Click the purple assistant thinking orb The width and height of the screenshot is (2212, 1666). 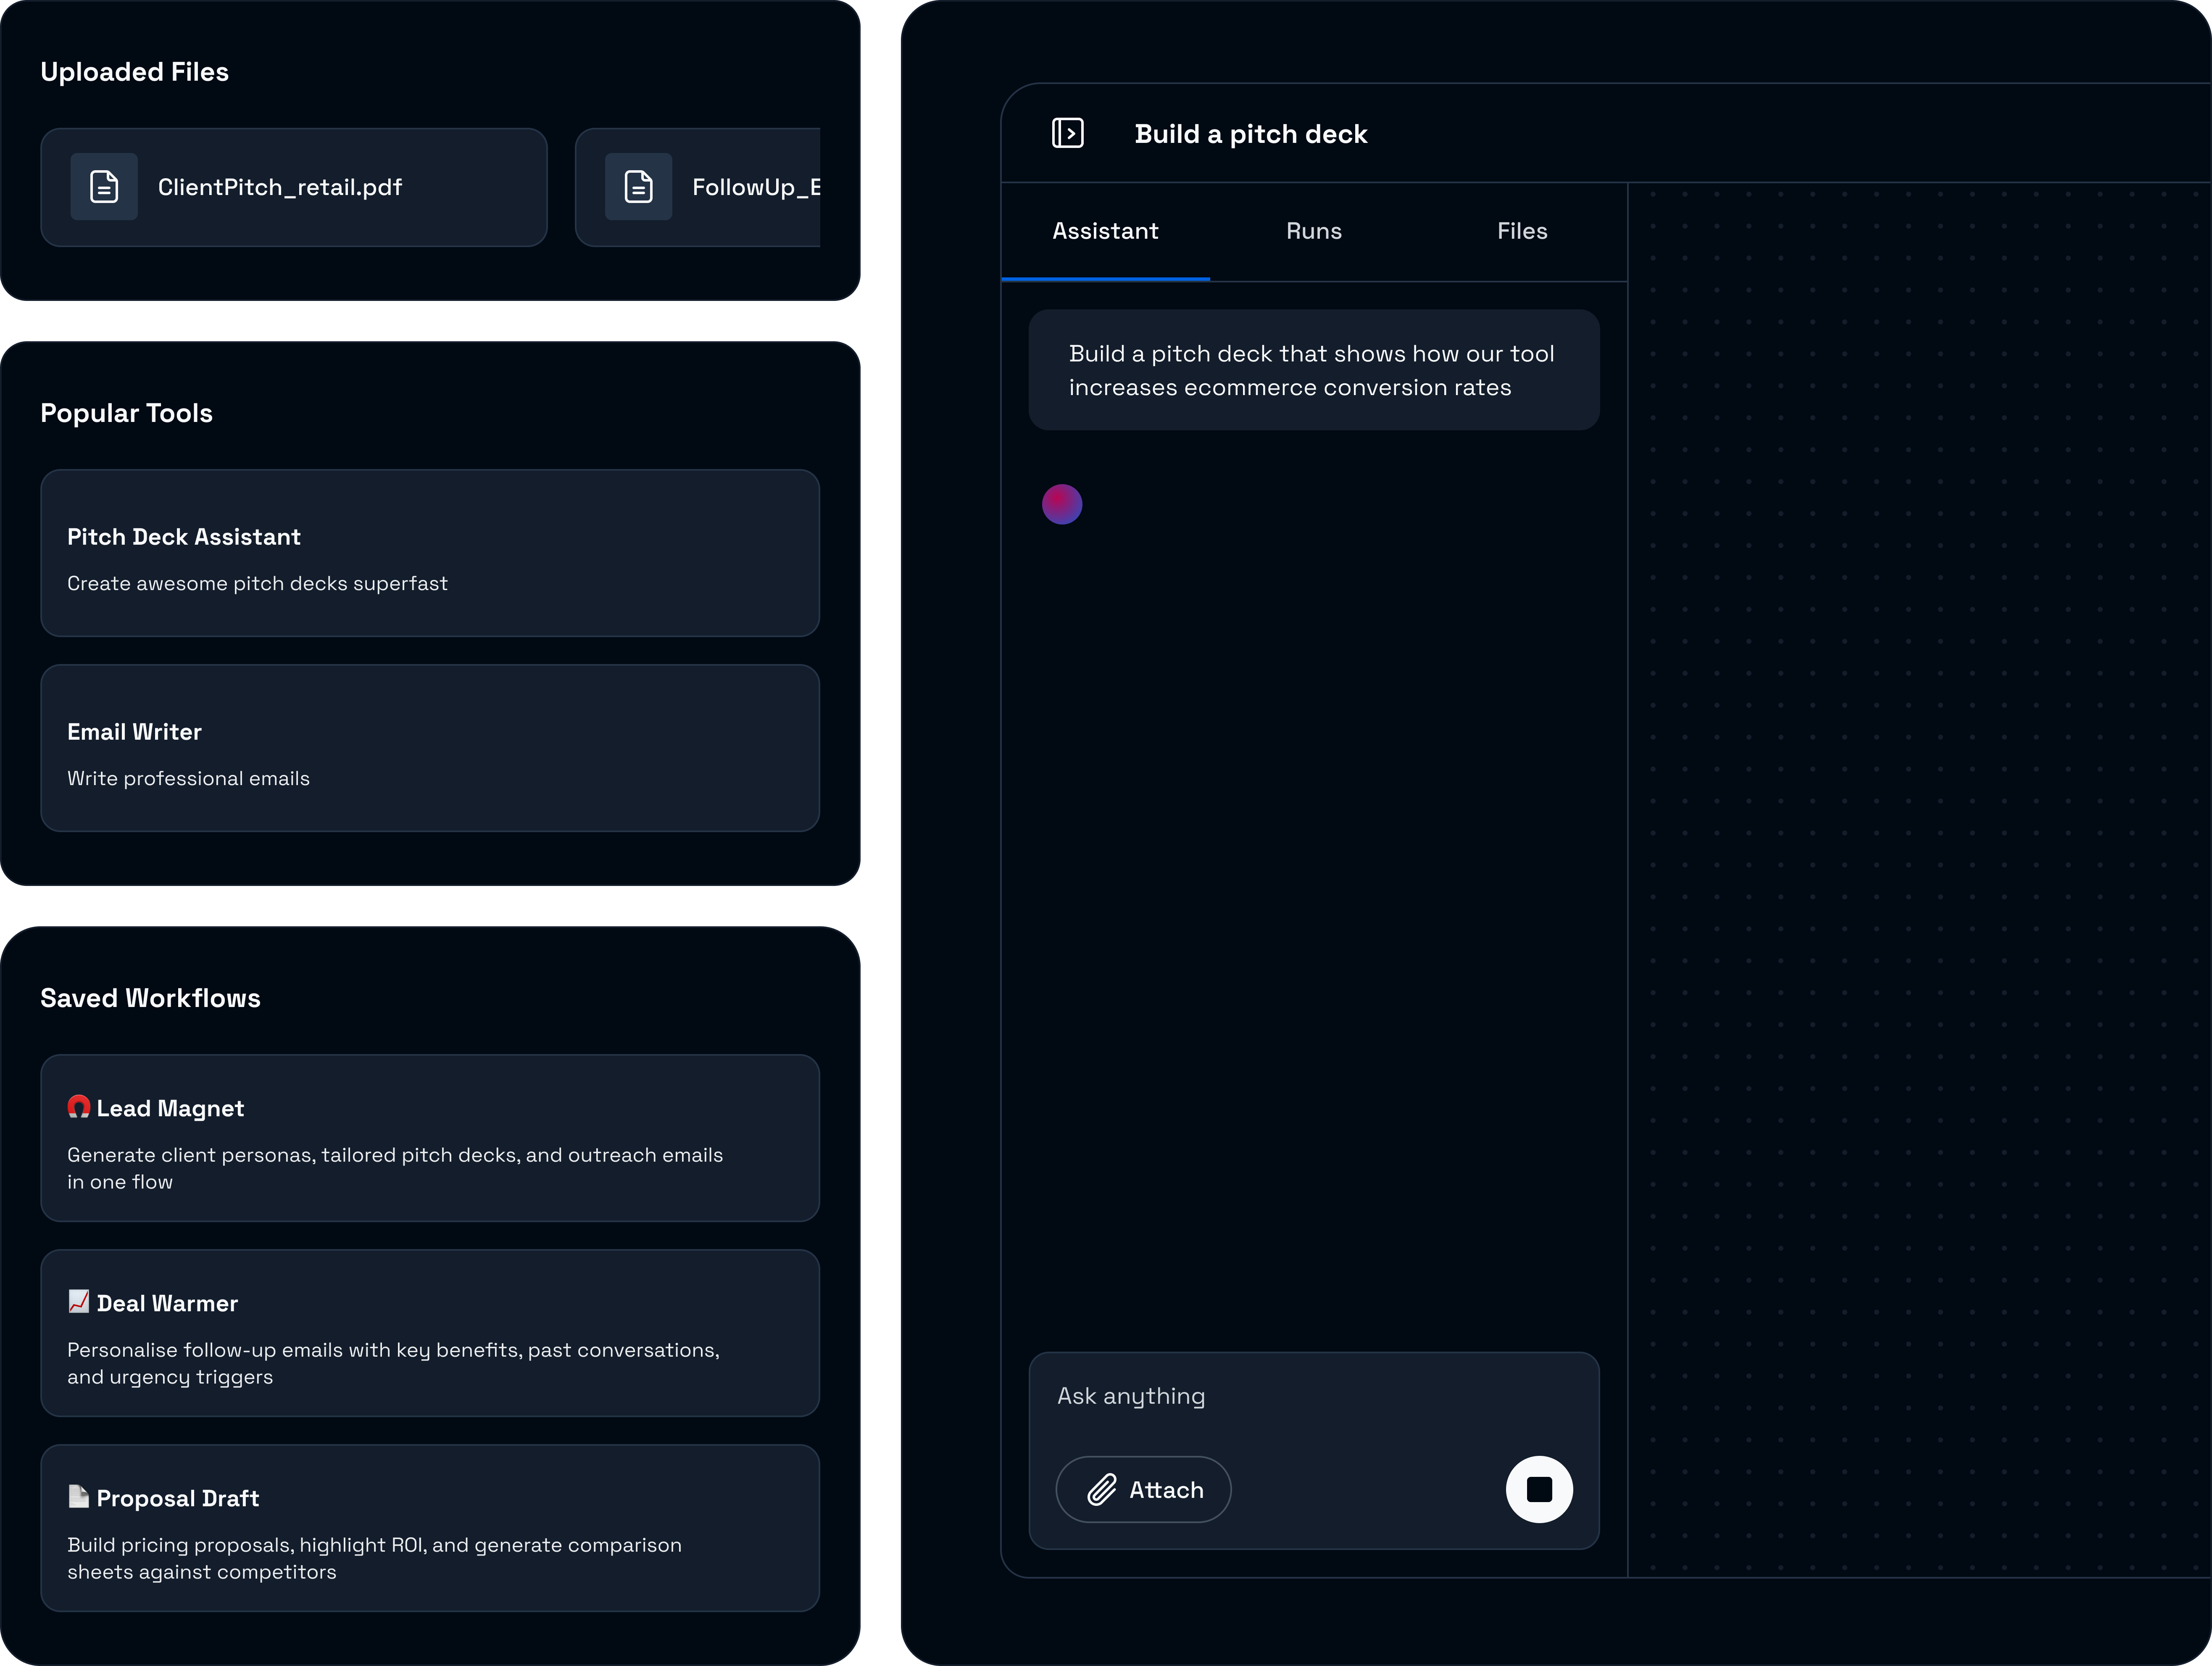1062,504
